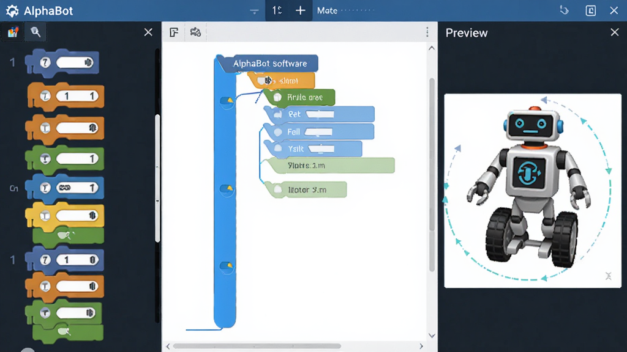Image resolution: width=627 pixels, height=352 pixels.
Task: Open the title bar dropdown arrow
Action: [x=254, y=12]
